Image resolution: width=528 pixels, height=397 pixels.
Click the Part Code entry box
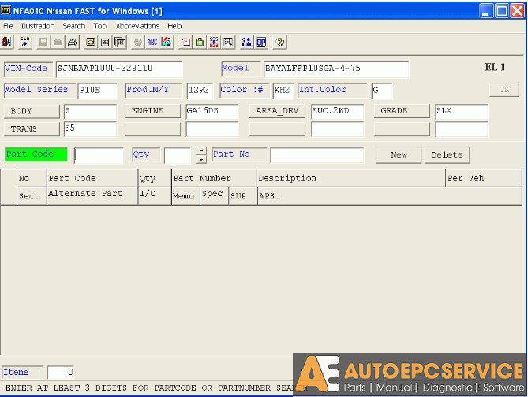(99, 156)
